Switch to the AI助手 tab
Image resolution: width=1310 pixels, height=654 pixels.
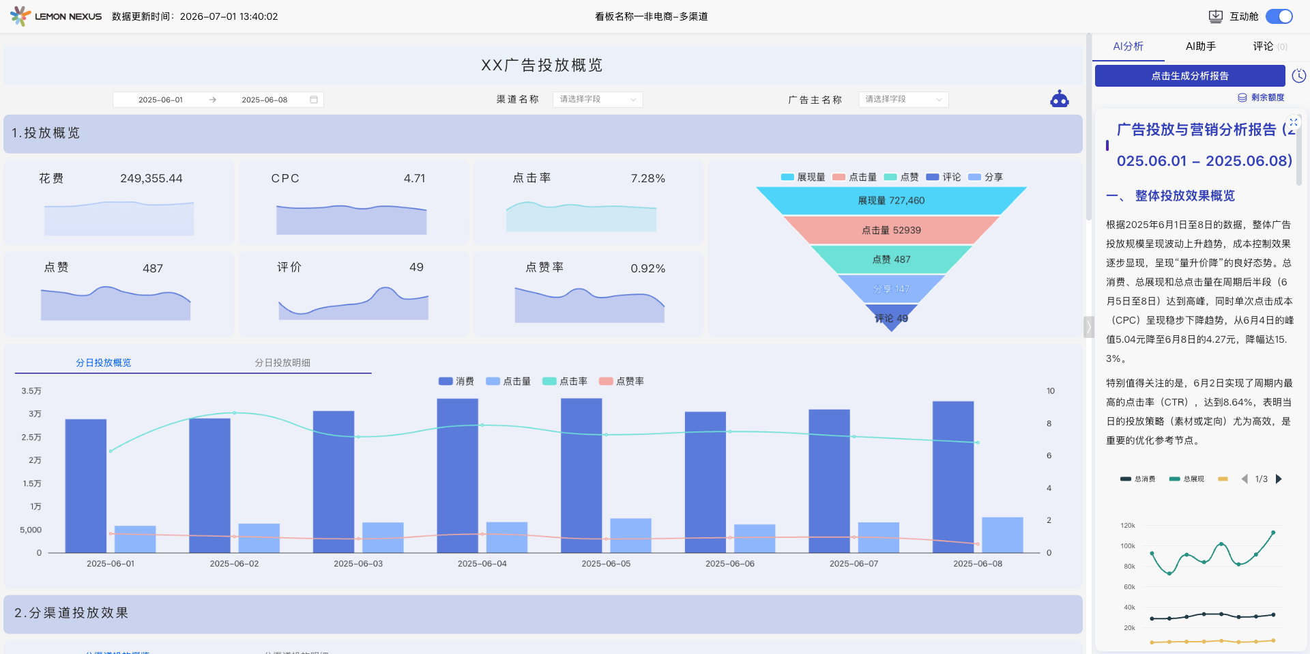click(x=1200, y=46)
